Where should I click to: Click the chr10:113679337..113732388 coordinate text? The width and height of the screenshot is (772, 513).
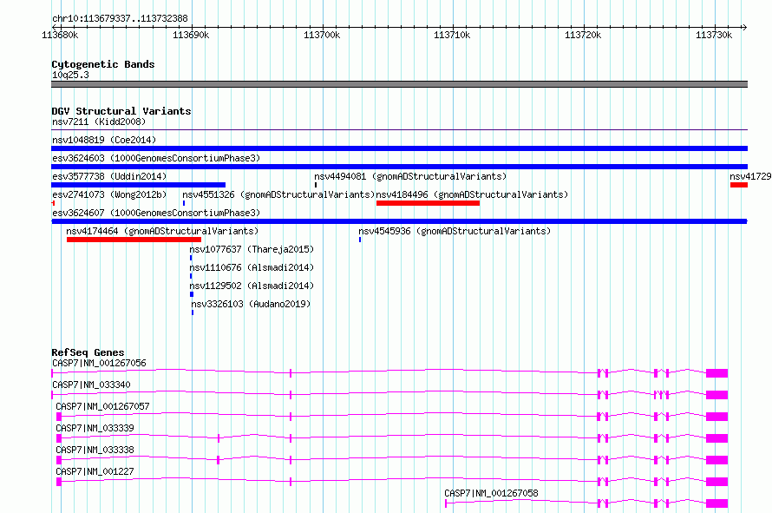(x=120, y=19)
